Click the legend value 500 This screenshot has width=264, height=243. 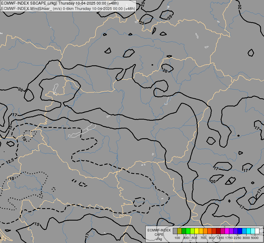194,238
